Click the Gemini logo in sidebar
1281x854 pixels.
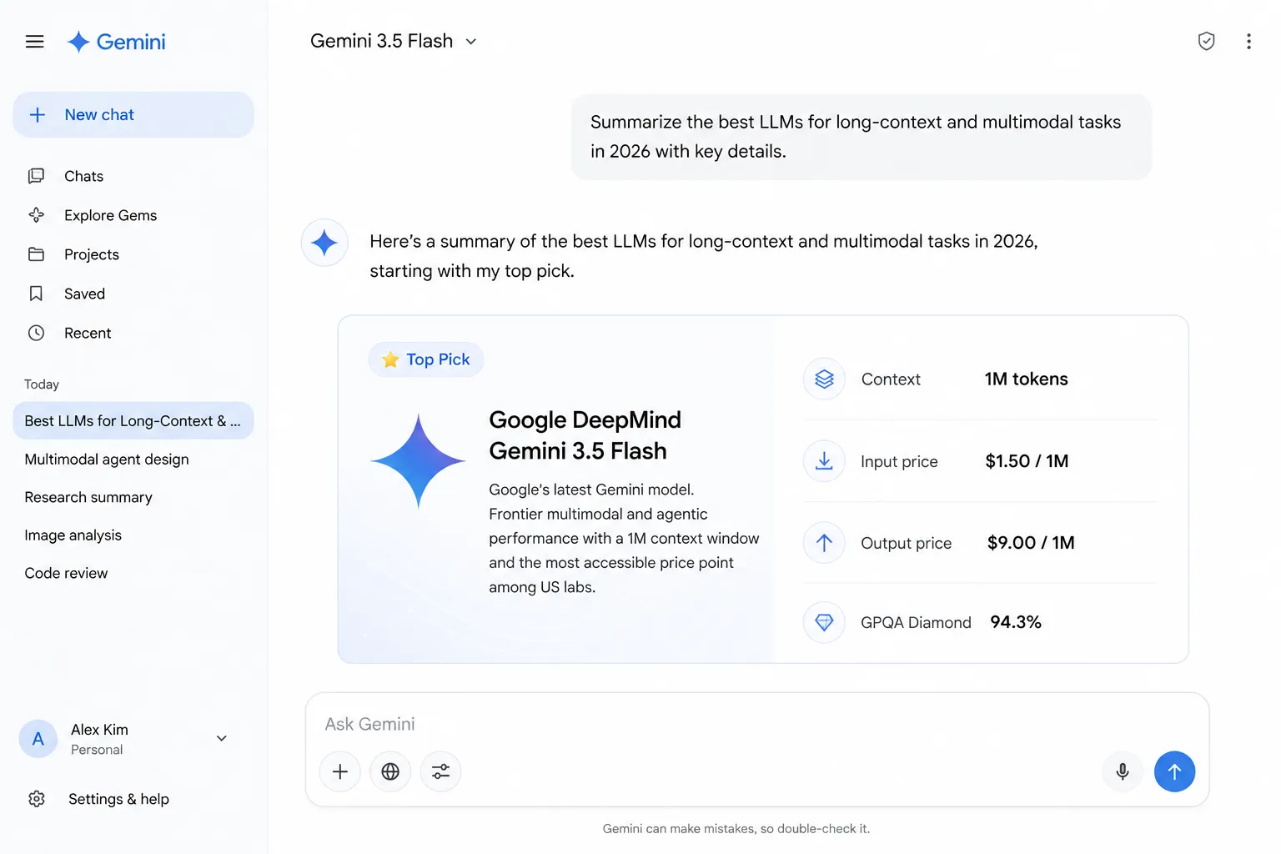(116, 42)
